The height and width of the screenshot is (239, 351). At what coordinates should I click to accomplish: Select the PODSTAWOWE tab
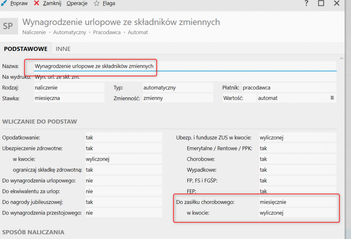click(x=25, y=49)
